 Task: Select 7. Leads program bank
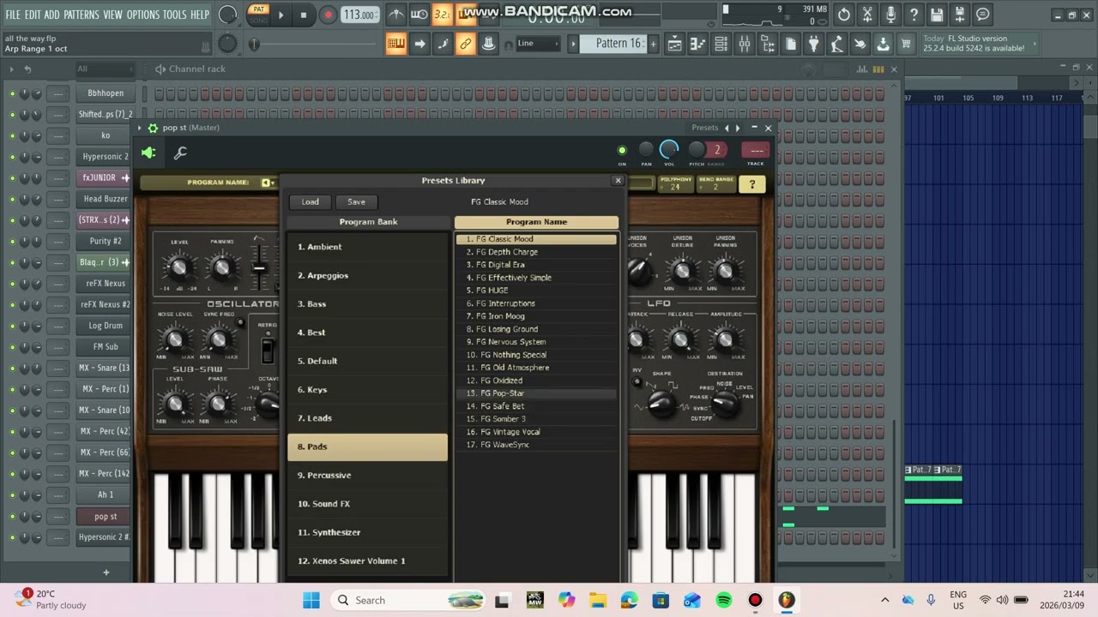(367, 418)
